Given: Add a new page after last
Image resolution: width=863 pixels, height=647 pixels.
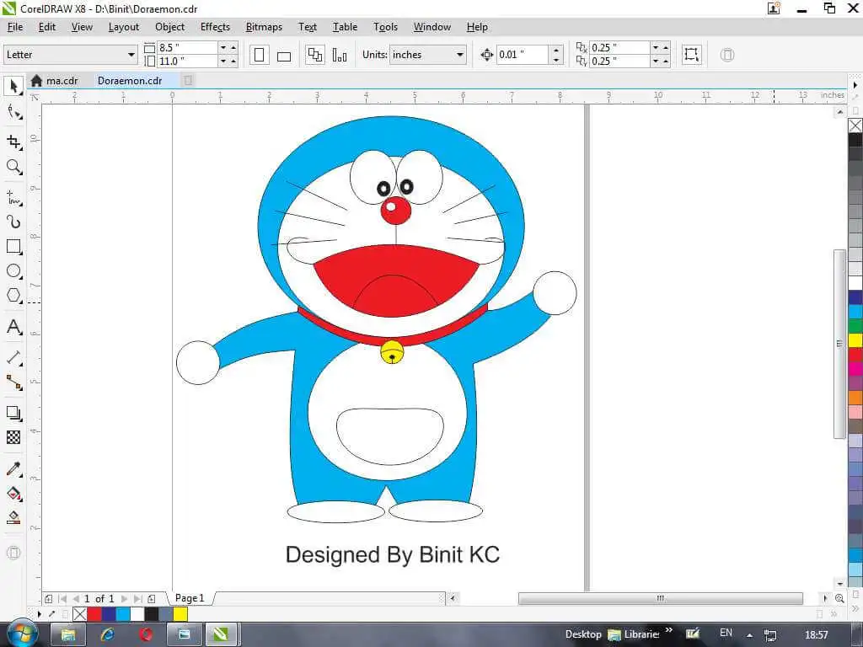Looking at the screenshot, I should coord(152,599).
